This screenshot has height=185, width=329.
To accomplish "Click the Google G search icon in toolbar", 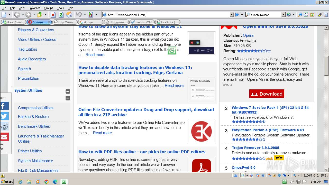I will click(x=306, y=15).
